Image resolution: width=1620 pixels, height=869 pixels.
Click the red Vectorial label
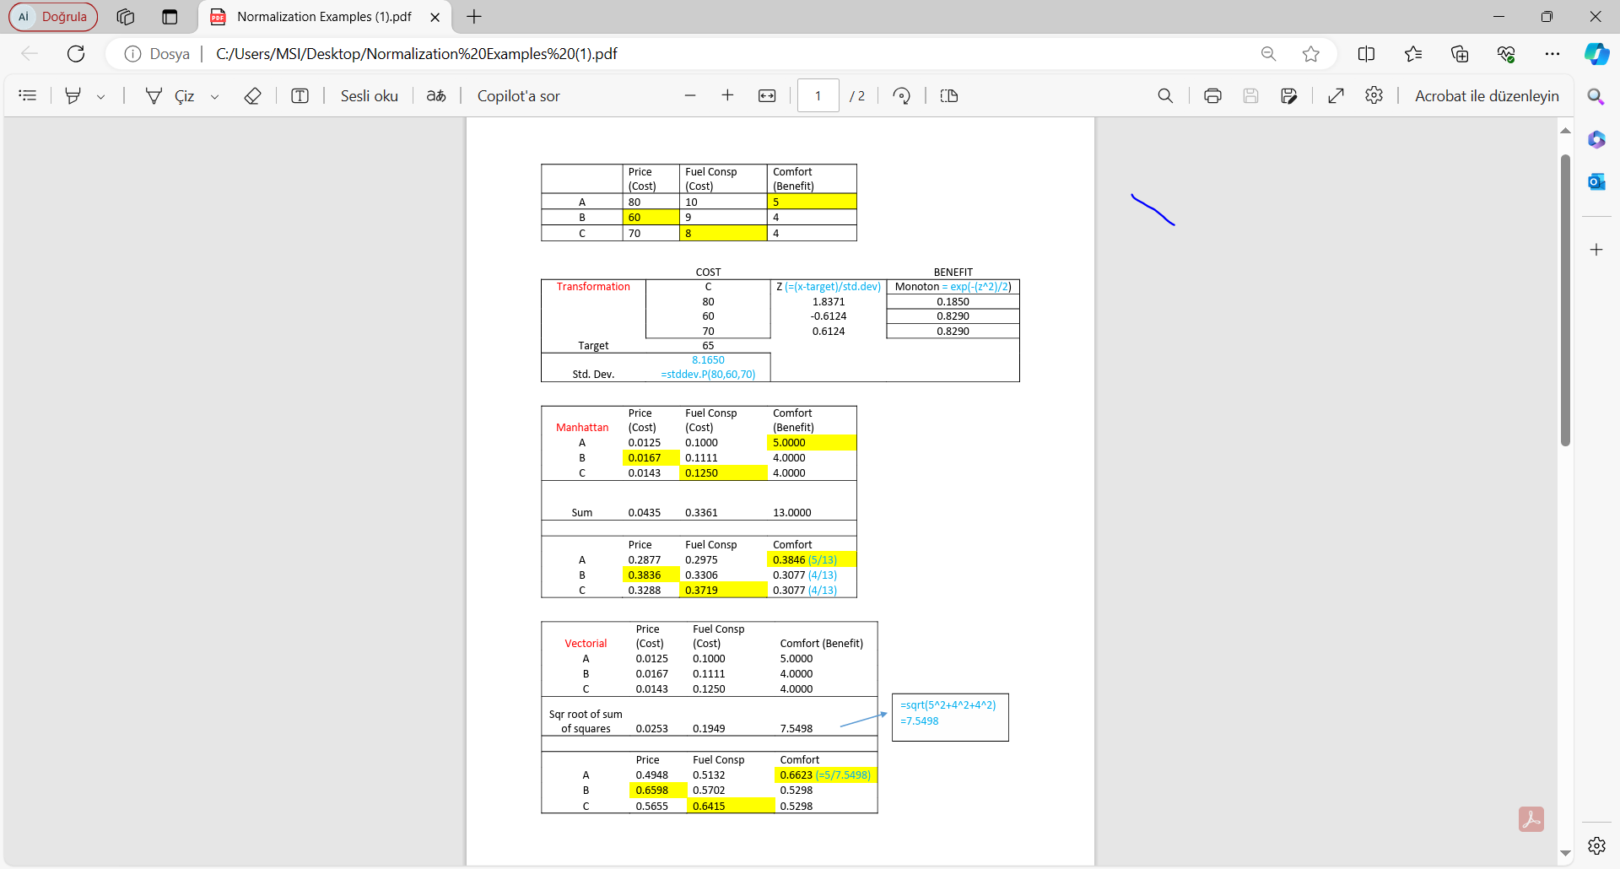(586, 644)
